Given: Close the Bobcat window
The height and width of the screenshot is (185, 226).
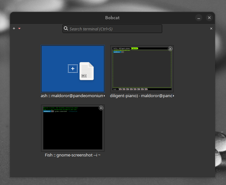Looking at the screenshot, I should click(209, 18).
